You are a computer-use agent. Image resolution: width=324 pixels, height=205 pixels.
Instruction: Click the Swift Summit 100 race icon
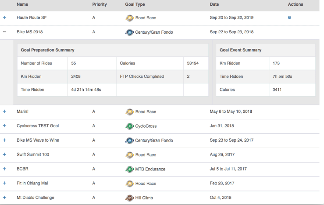[x=129, y=155]
